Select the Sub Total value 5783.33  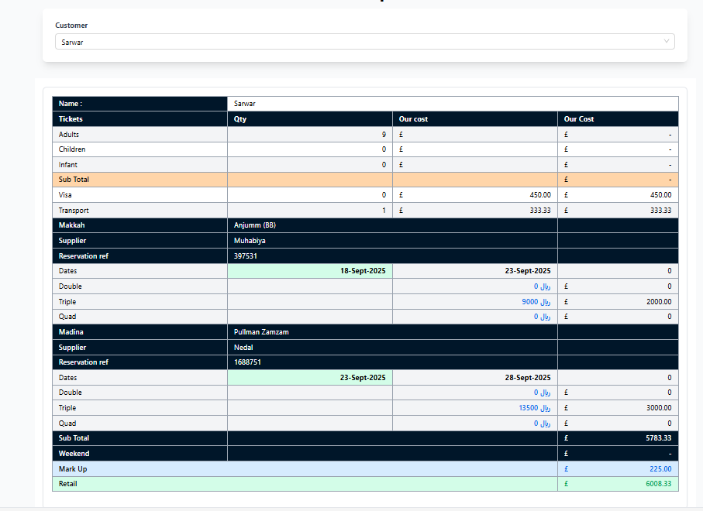pos(656,438)
